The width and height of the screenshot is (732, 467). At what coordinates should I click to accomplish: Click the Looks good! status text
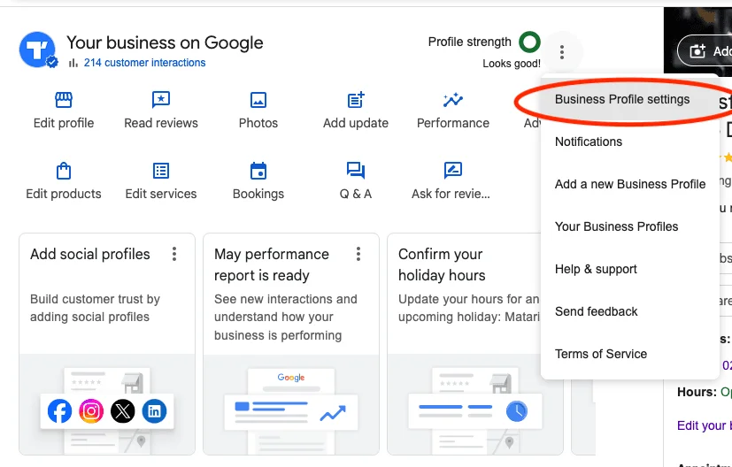point(512,64)
